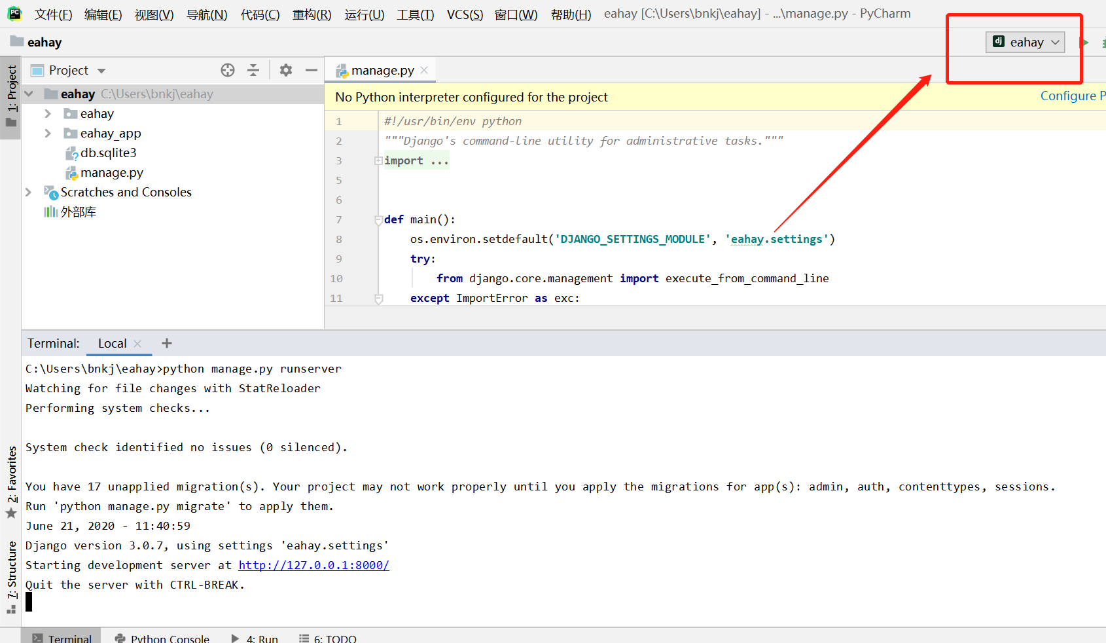The width and height of the screenshot is (1106, 643).
Task: Hide the Project panel with minus icon
Action: pyautogui.click(x=312, y=70)
